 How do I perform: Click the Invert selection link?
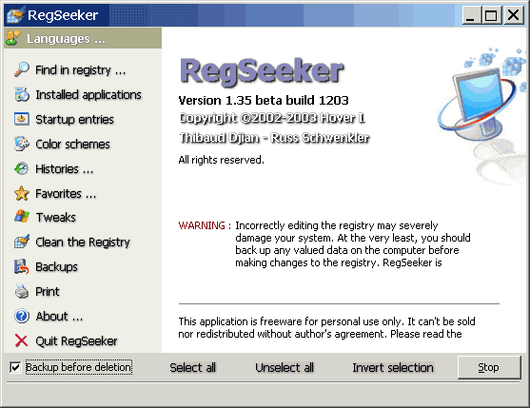393,367
